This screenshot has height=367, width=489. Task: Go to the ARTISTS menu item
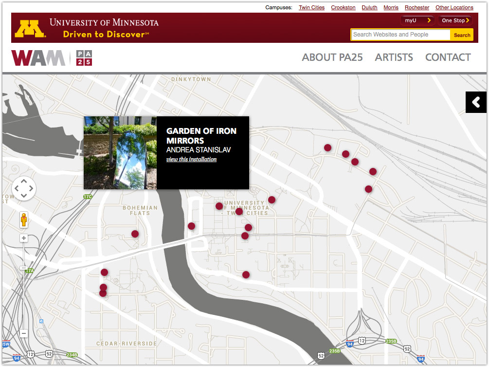pyautogui.click(x=394, y=57)
